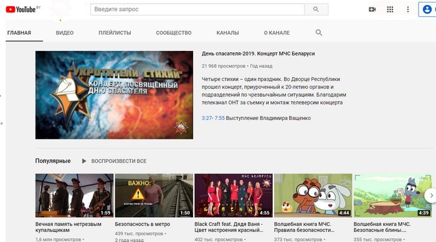Open the YouTube apps grid icon
The width and height of the screenshot is (436, 242).
pyautogui.click(x=390, y=9)
